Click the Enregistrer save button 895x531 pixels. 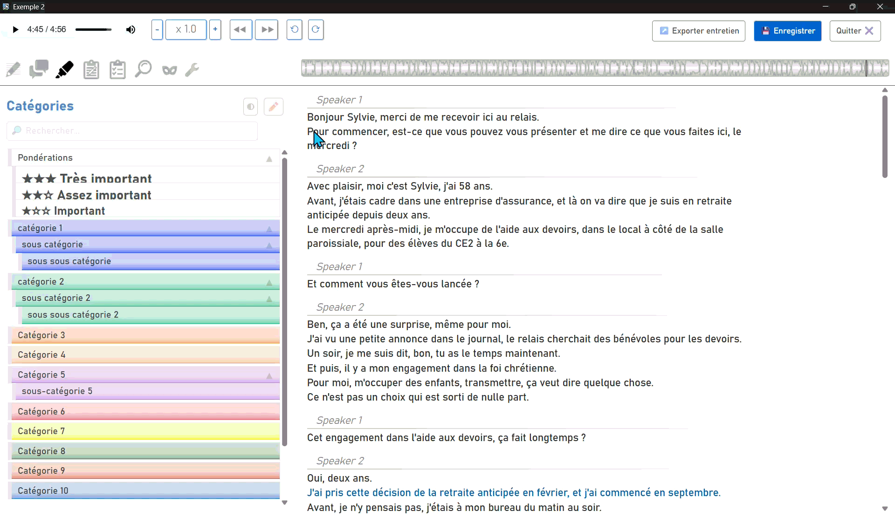787,31
